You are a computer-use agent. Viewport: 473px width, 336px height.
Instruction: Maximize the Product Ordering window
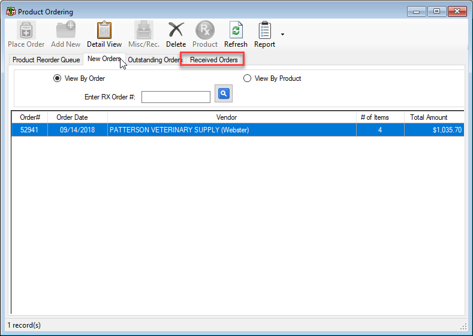[436, 11]
